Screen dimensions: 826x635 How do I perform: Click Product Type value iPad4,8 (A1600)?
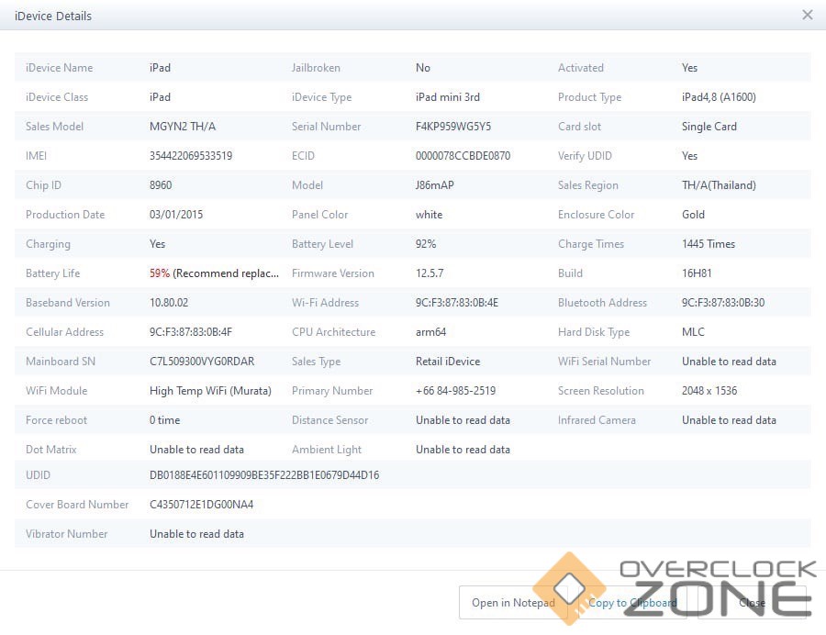tap(719, 97)
